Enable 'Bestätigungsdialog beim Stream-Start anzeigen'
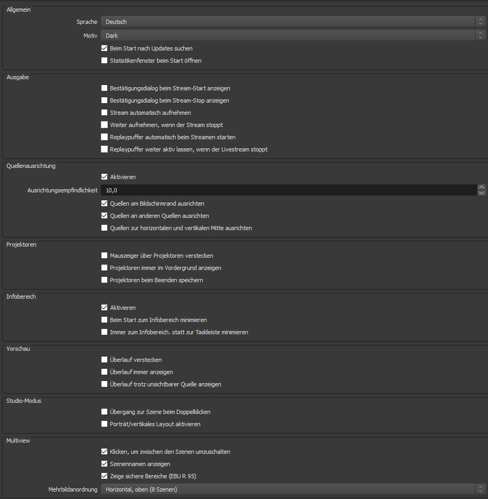The image size is (488, 499). tap(105, 88)
